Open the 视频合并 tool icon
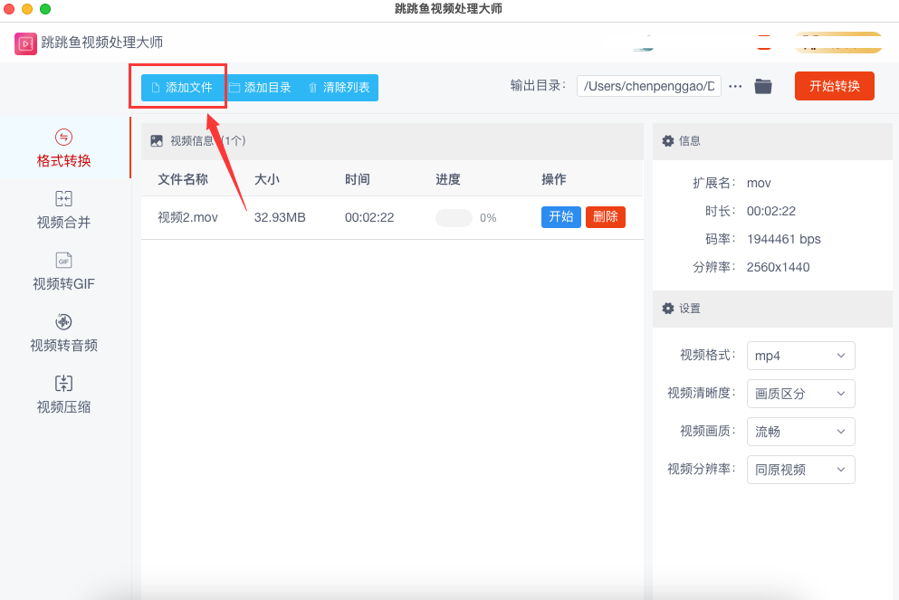899x600 pixels. coord(63,199)
